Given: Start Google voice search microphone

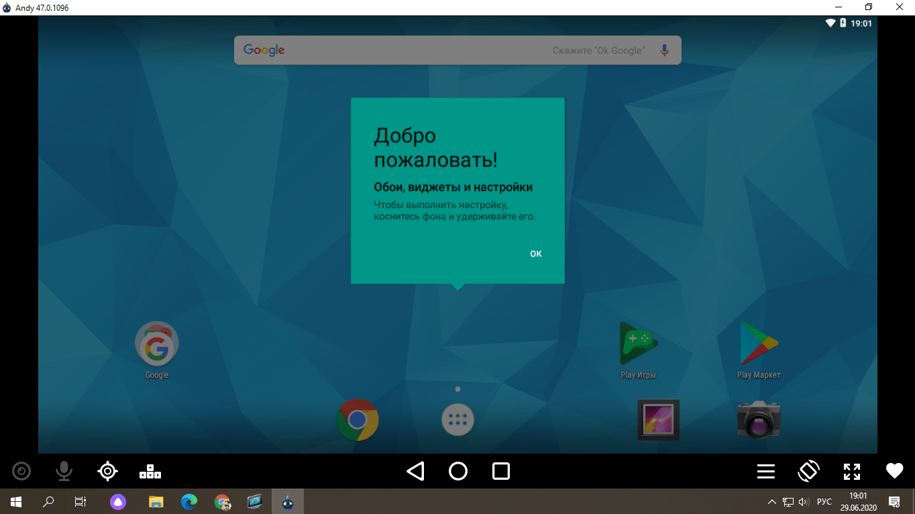Looking at the screenshot, I should pyautogui.click(x=664, y=50).
